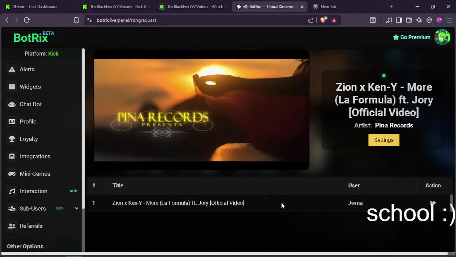The width and height of the screenshot is (456, 257).
Task: Go back in browser history
Action: (7, 20)
